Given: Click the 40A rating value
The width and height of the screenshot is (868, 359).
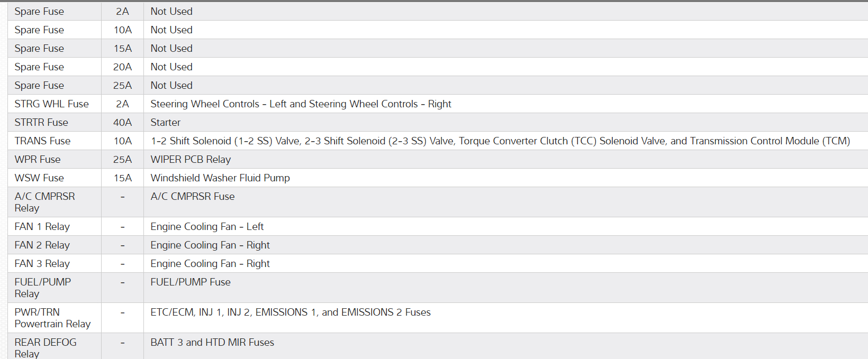Looking at the screenshot, I should tap(122, 123).
